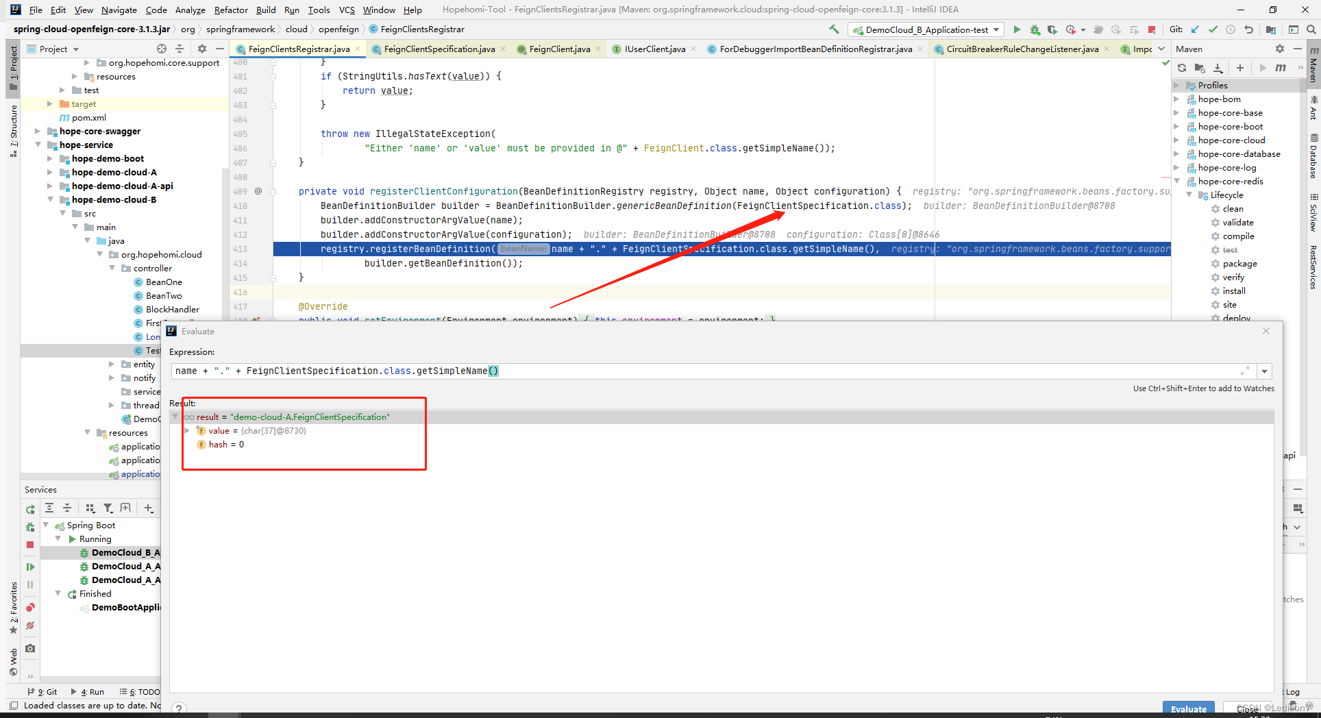View breakpoints red circles icon

tap(30, 608)
